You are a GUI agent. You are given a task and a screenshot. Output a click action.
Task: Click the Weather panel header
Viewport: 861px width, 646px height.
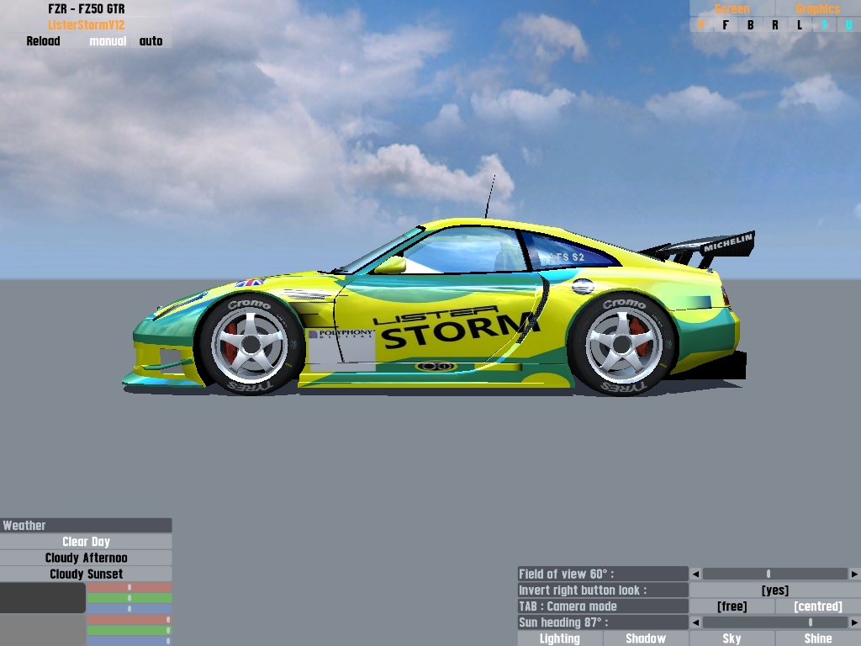tap(87, 525)
